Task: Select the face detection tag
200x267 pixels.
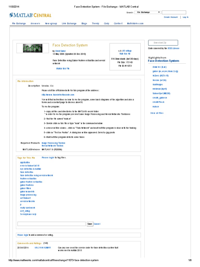Action: tap(27, 172)
